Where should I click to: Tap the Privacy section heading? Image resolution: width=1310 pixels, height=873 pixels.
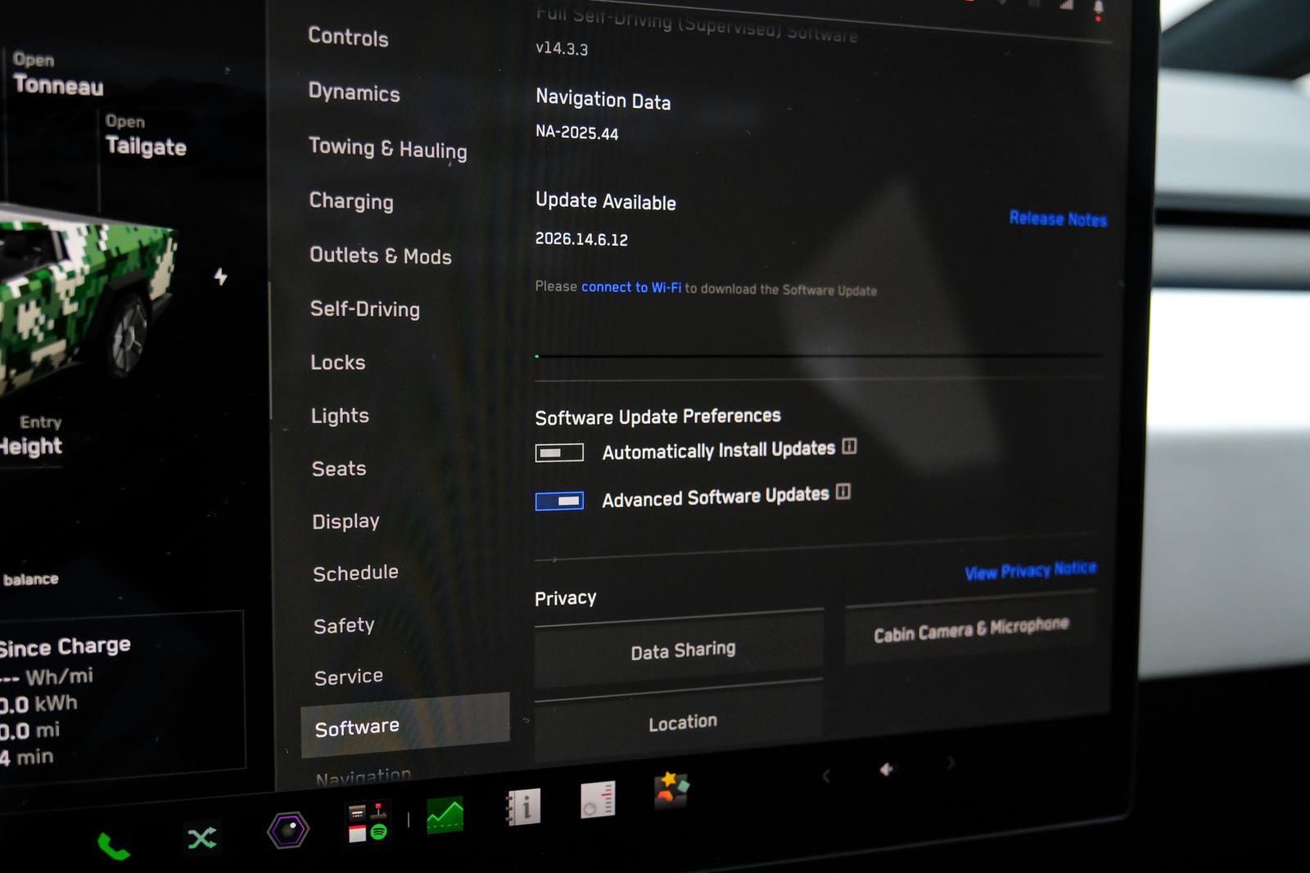click(x=565, y=598)
